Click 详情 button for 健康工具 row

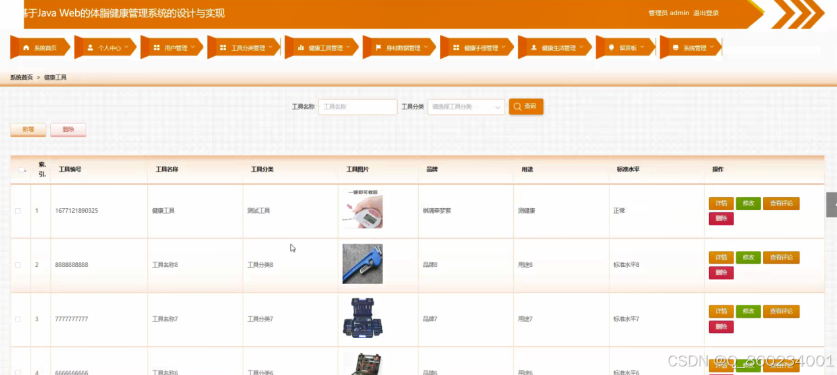tap(721, 204)
